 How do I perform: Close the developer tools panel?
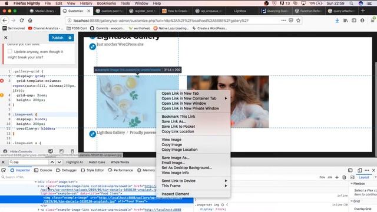coord(373,170)
